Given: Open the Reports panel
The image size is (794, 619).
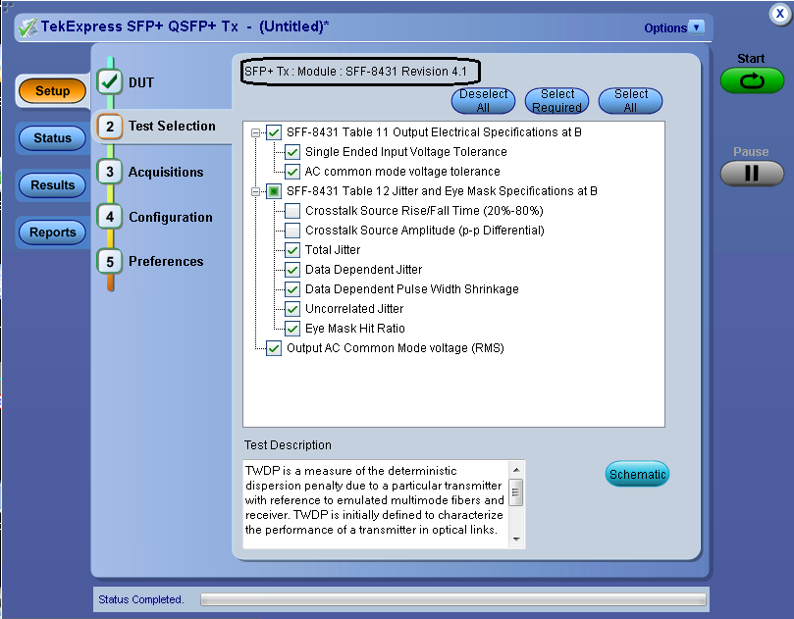Looking at the screenshot, I should coord(51,232).
